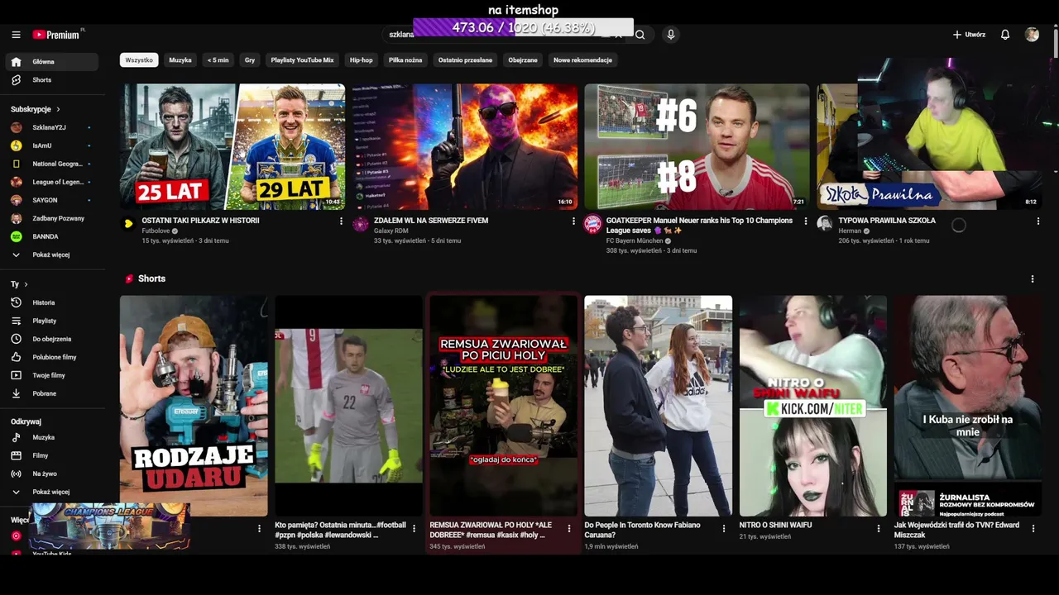The height and width of the screenshot is (595, 1059).
Task: Select the Obejrzane filter chip
Action: coord(523,60)
